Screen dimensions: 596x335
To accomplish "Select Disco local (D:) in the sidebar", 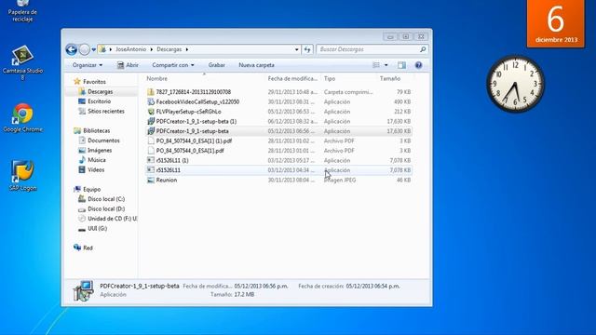I will [106, 208].
